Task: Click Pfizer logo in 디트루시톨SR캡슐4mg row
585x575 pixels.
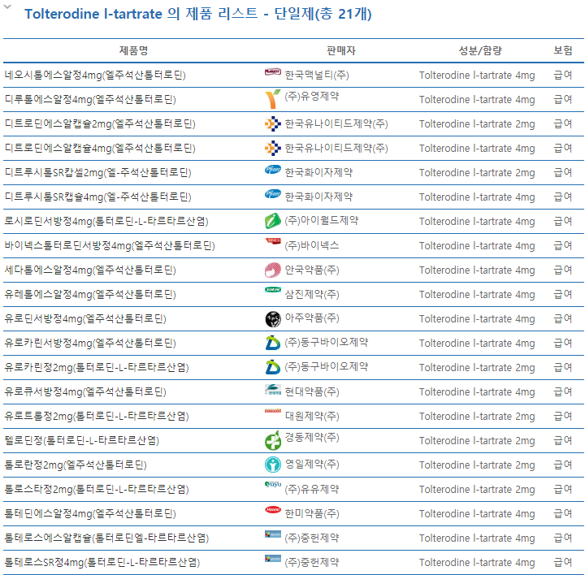Action: [273, 194]
